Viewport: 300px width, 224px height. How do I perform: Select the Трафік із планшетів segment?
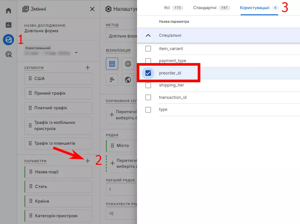(58, 143)
